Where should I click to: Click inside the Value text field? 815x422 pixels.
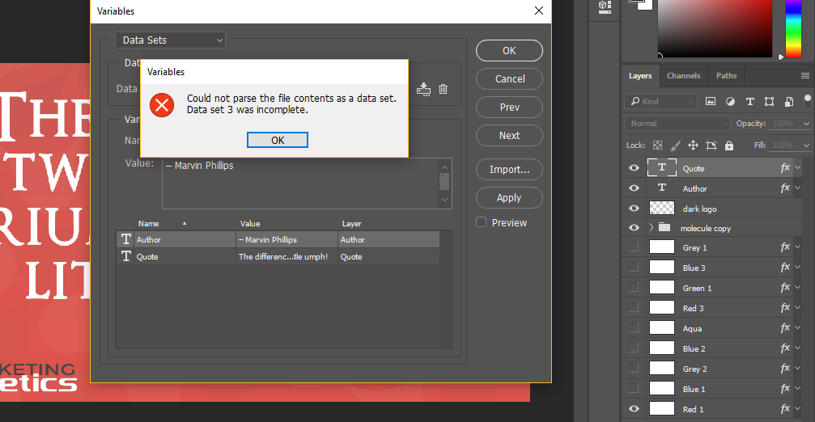(x=300, y=184)
